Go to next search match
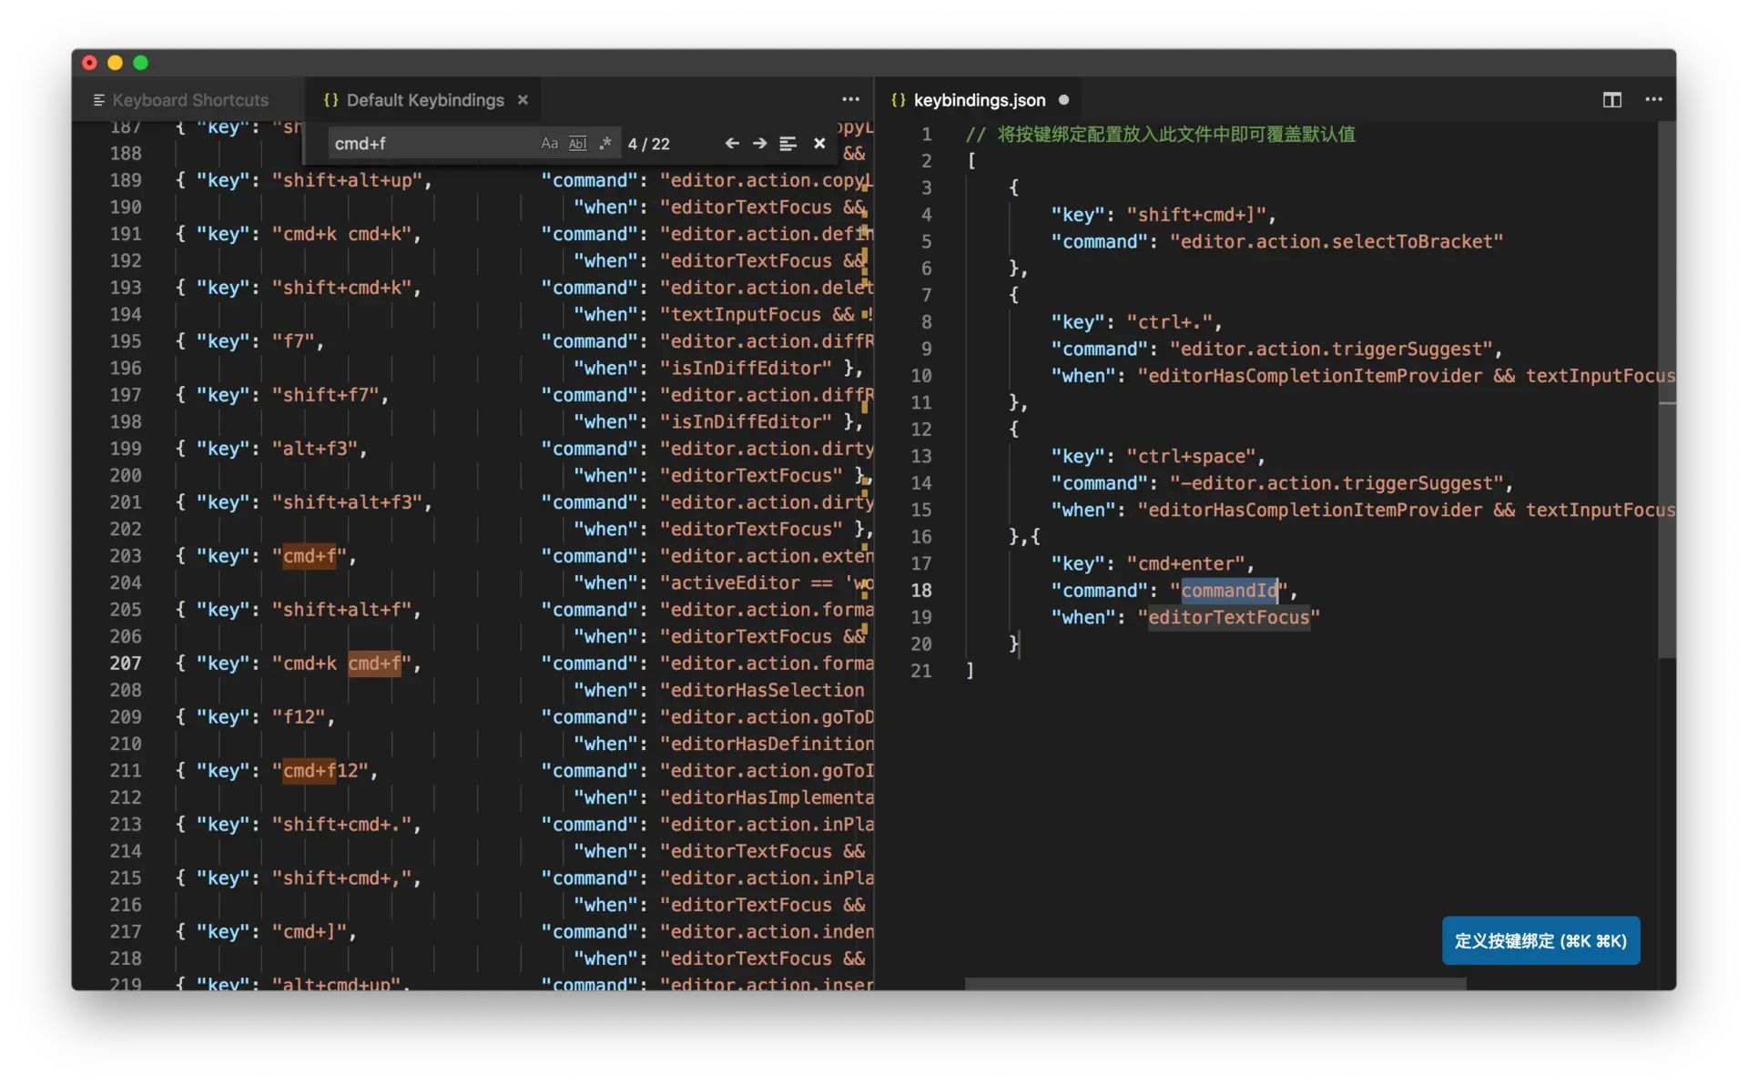1748x1085 pixels. [759, 144]
